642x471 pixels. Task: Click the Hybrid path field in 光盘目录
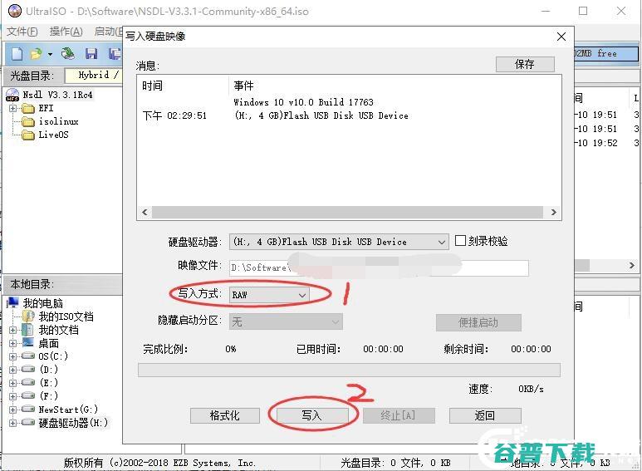[94, 75]
